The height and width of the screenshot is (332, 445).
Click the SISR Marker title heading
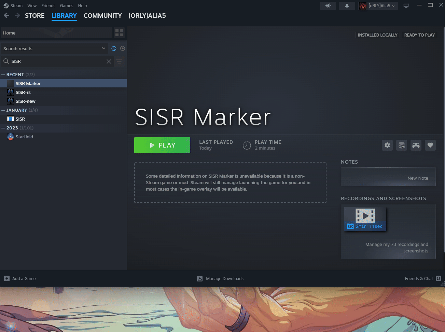(203, 117)
